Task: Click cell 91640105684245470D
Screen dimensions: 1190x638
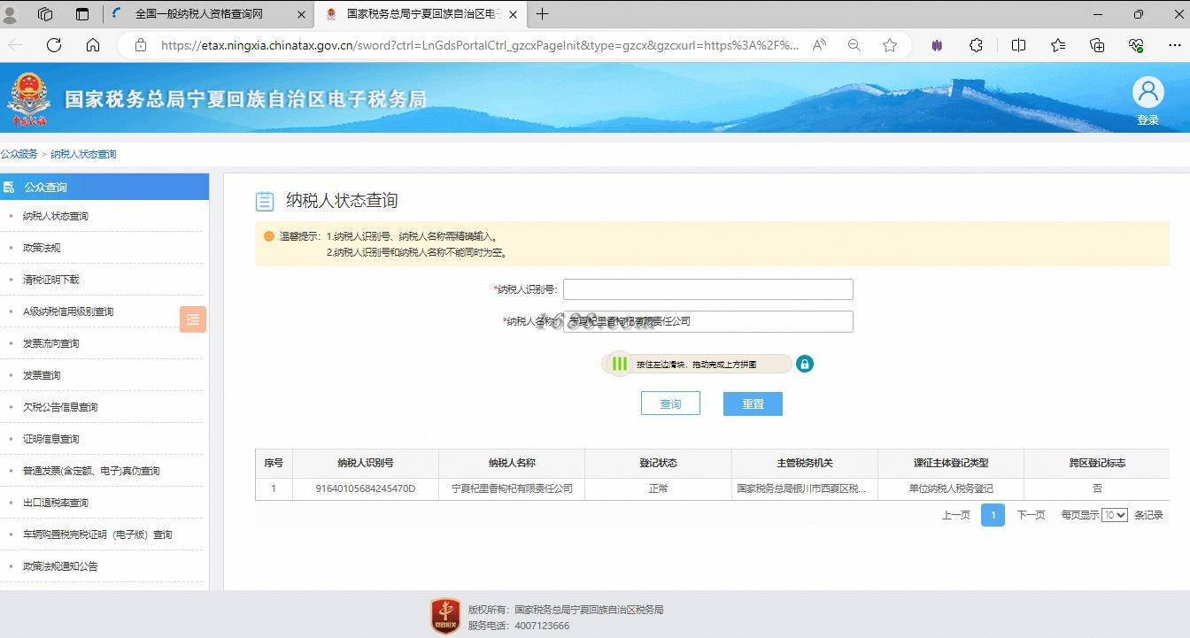Action: [365, 488]
